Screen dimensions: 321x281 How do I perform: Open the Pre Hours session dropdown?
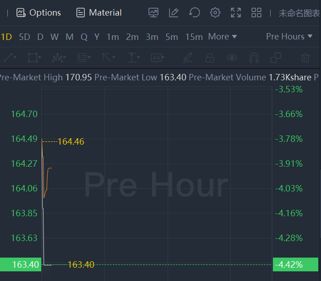[x=289, y=37]
